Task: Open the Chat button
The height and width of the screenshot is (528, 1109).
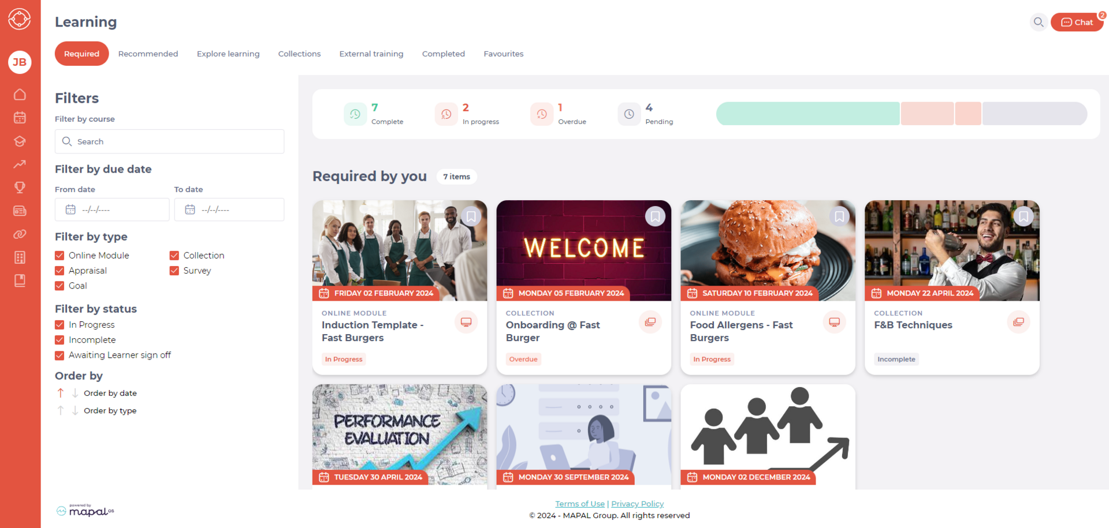Action: pos(1077,22)
